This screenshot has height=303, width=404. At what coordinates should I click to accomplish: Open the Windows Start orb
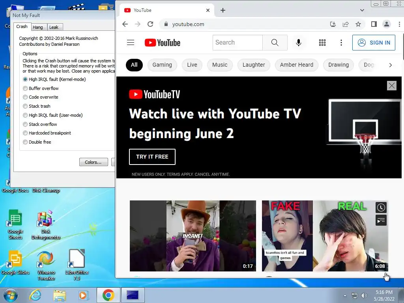(x=11, y=295)
